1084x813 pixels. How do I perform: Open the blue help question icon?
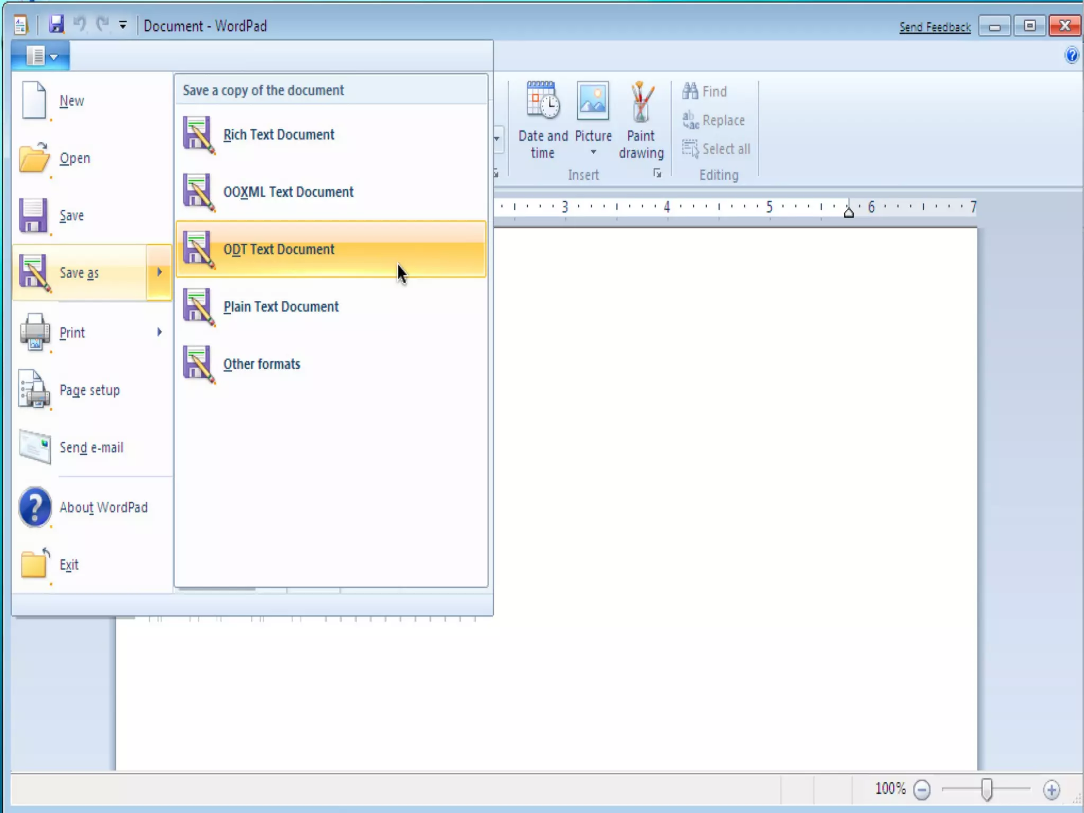coord(1071,55)
